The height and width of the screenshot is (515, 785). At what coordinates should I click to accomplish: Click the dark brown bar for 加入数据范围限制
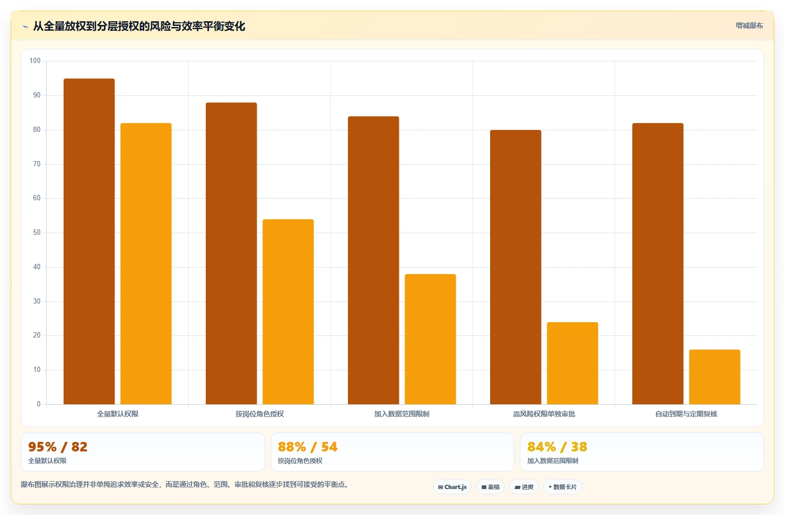click(373, 260)
